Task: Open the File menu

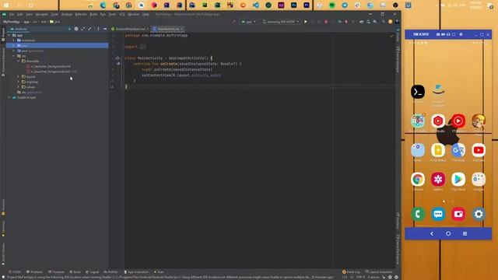Action: point(12,14)
